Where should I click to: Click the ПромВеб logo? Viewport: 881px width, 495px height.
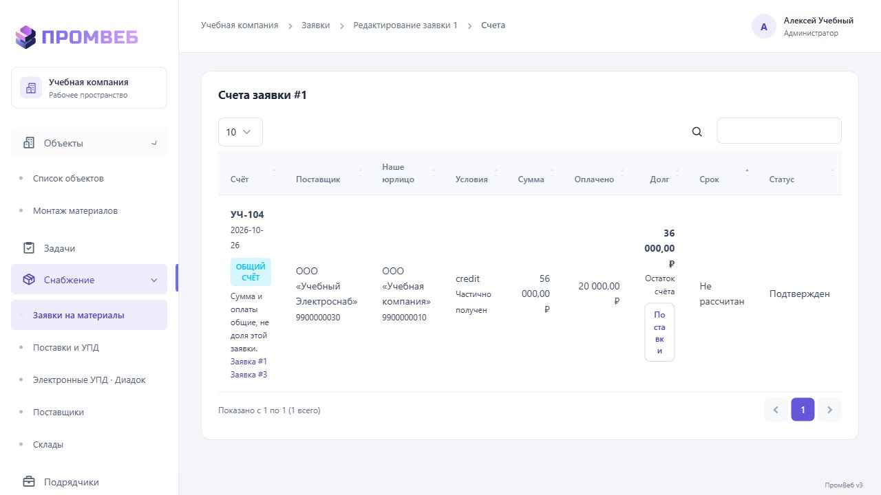77,37
